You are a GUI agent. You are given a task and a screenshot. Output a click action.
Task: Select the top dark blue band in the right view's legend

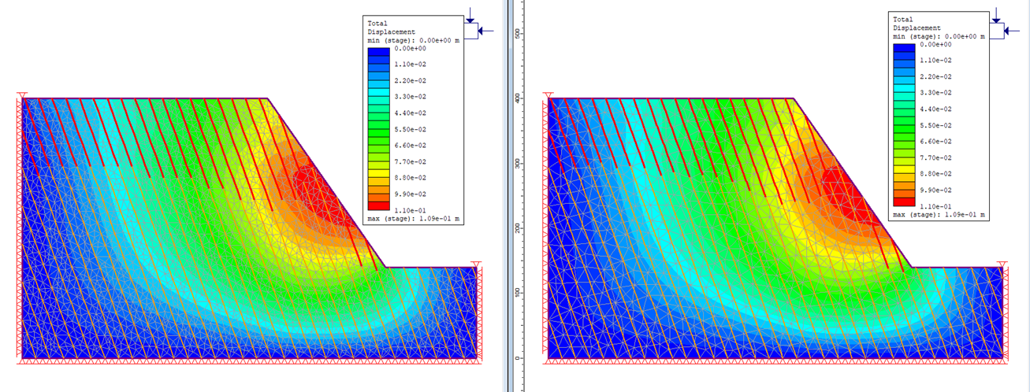[x=904, y=49]
